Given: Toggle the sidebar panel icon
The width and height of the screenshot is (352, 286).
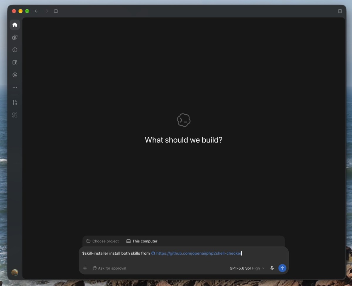Looking at the screenshot, I should point(56,11).
